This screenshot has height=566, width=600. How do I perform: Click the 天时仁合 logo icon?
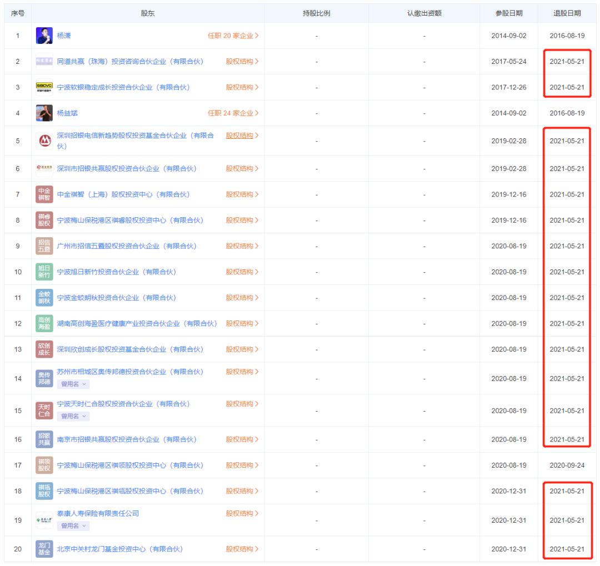pyautogui.click(x=44, y=410)
